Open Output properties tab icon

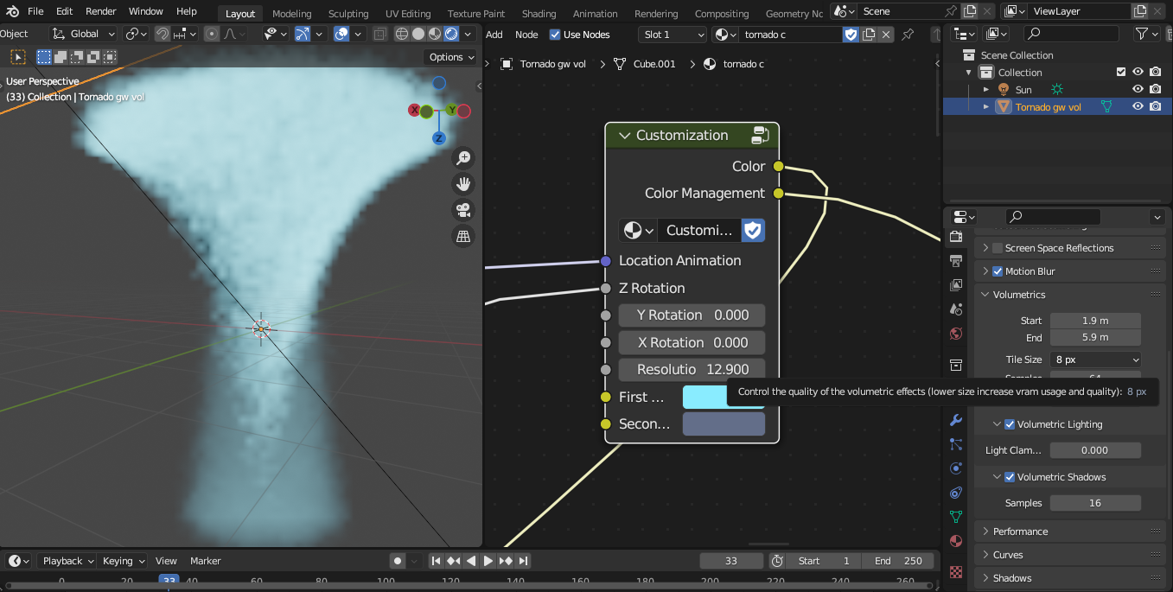coord(955,260)
